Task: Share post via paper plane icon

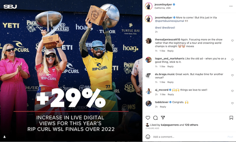Action: click(163, 118)
